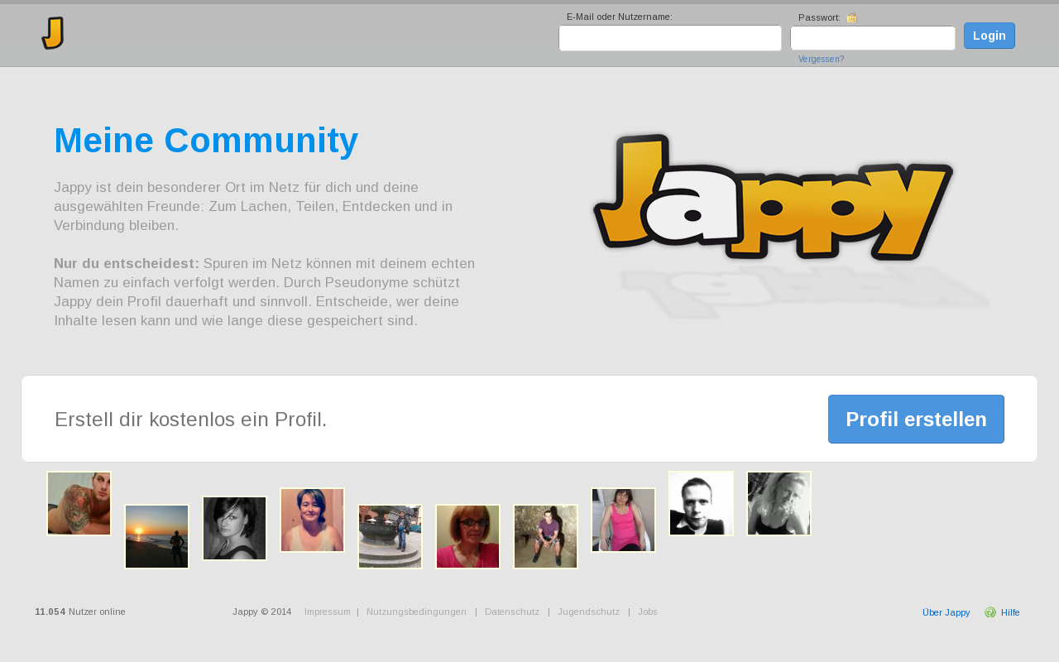
Task: Focus the E-Mail oder Nutzername field
Action: coord(670,38)
